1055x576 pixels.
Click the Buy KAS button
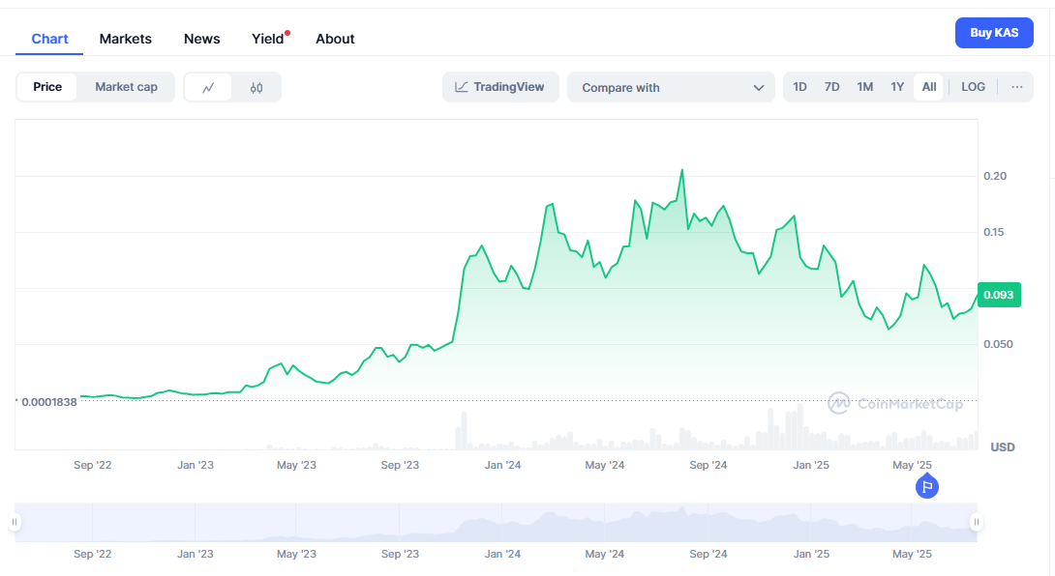994,32
